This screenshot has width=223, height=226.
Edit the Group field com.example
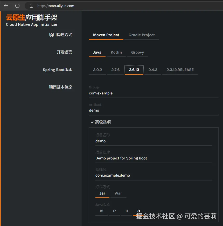(x=154, y=93)
